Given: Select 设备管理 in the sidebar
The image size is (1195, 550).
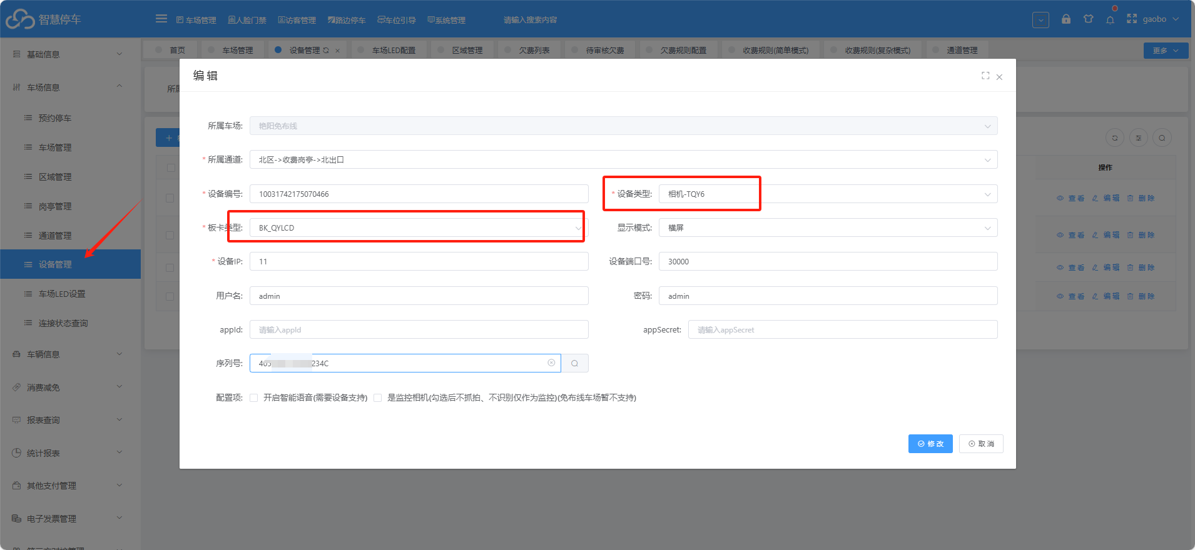Looking at the screenshot, I should click(x=70, y=264).
